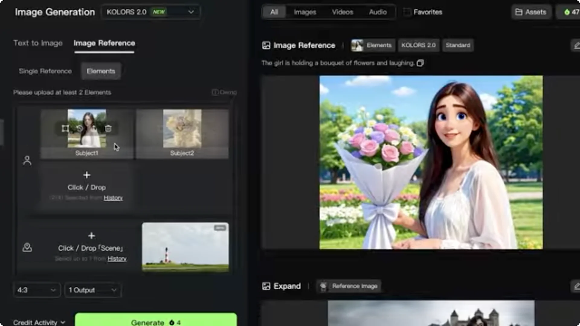580x326 pixels.
Task: Open the 4:3 aspect ratio dropdown
Action: [36, 290]
